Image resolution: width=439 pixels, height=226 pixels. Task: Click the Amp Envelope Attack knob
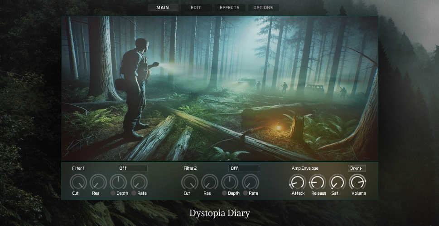coord(298,182)
